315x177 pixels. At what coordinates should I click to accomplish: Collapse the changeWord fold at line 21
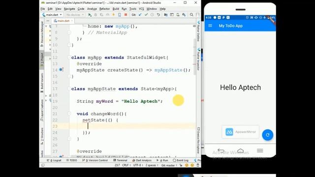69,114
